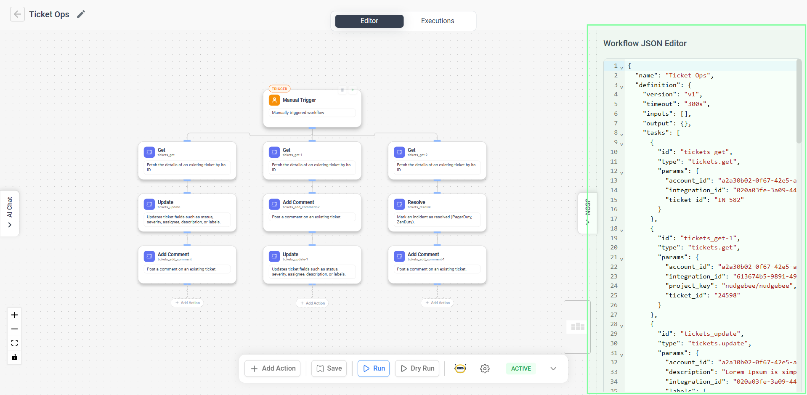
Task: Expand the AI Chat side panel
Action: pyautogui.click(x=9, y=213)
